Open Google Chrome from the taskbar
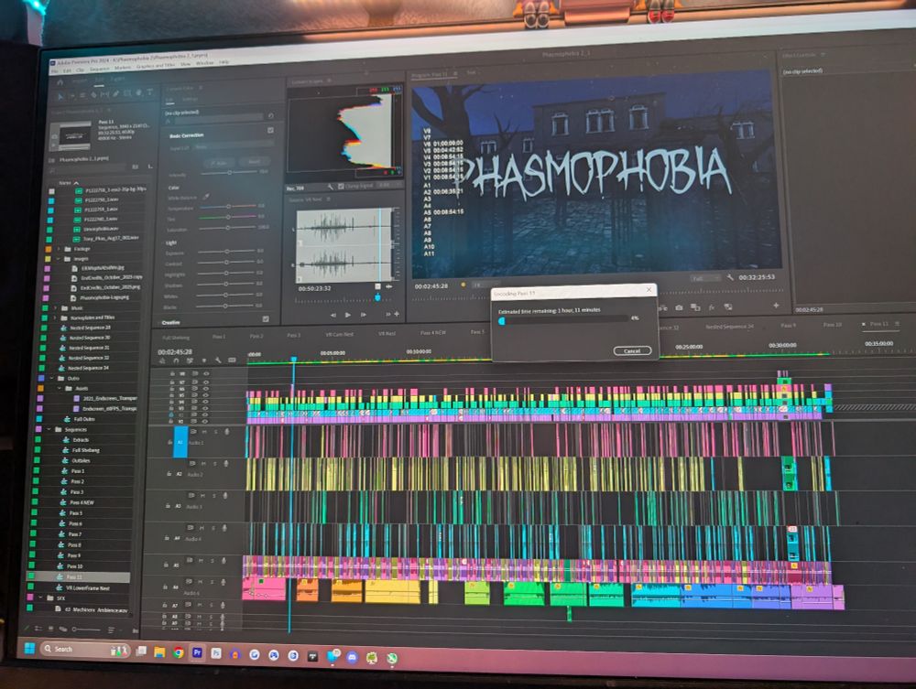 click(179, 652)
